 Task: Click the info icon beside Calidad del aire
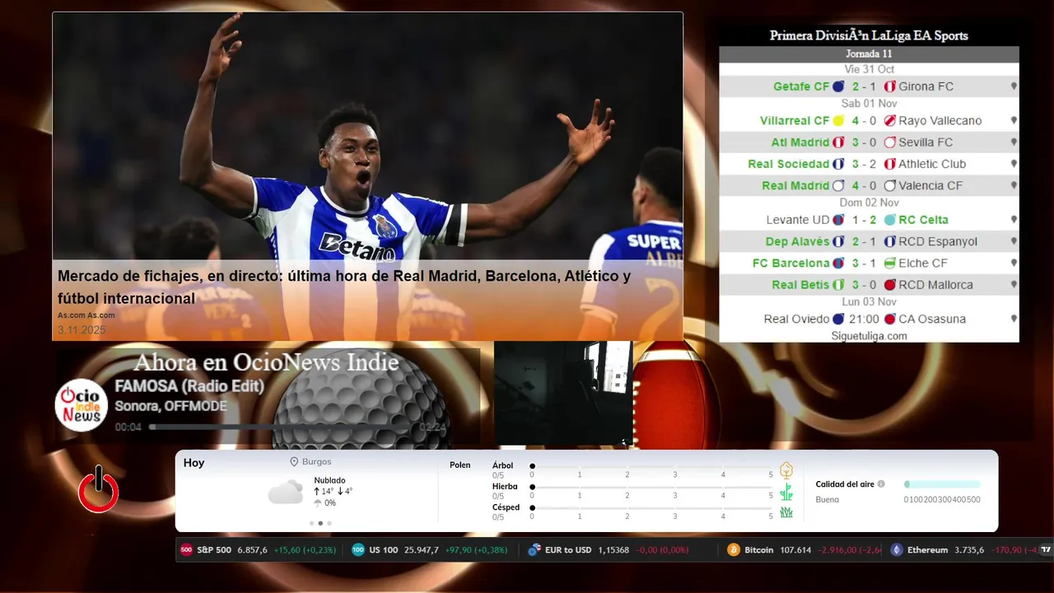point(881,484)
